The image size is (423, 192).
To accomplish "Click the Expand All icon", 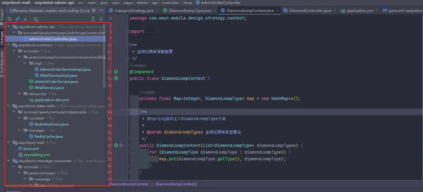I will (93, 19).
